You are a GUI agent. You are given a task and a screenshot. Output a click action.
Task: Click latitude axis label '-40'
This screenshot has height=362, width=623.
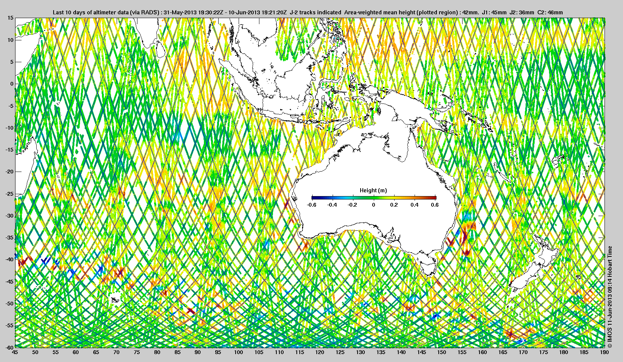coord(9,259)
